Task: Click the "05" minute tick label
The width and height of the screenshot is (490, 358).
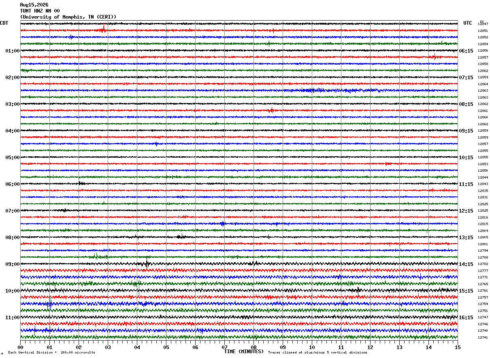Action: 166,347
